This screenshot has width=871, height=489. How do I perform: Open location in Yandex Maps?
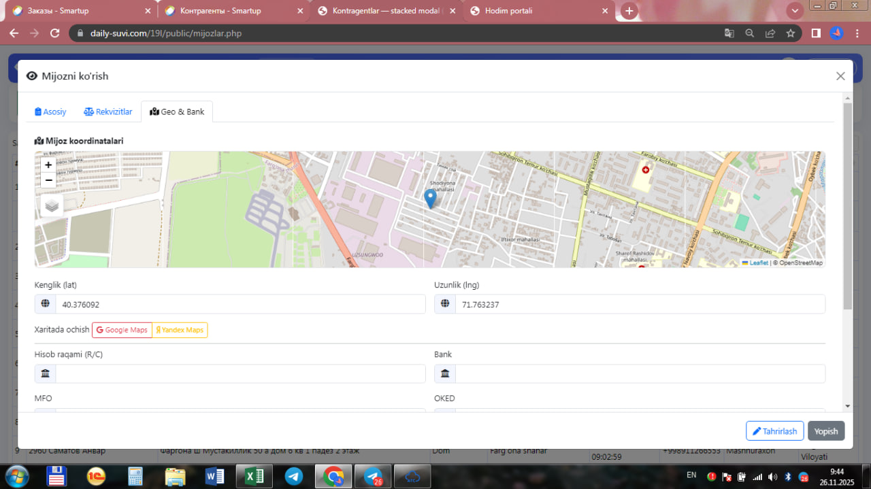pyautogui.click(x=180, y=330)
